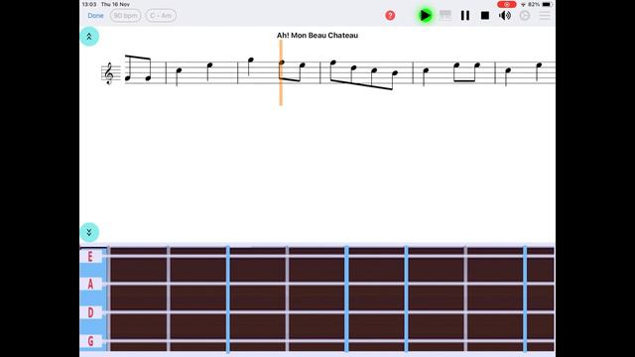Screen dimensions: 635x357
Task: Click the orange playback cursor line
Action: (281, 72)
